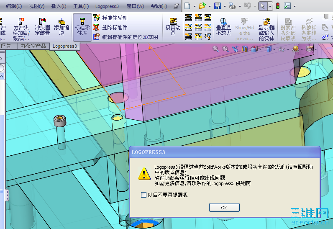Click OK in LOGOPRESS3 dialog
The width and height of the screenshot is (333, 229).
pos(224,207)
